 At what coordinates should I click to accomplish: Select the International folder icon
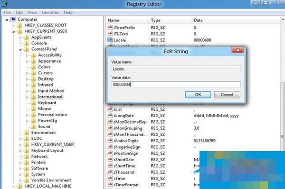point(33,97)
